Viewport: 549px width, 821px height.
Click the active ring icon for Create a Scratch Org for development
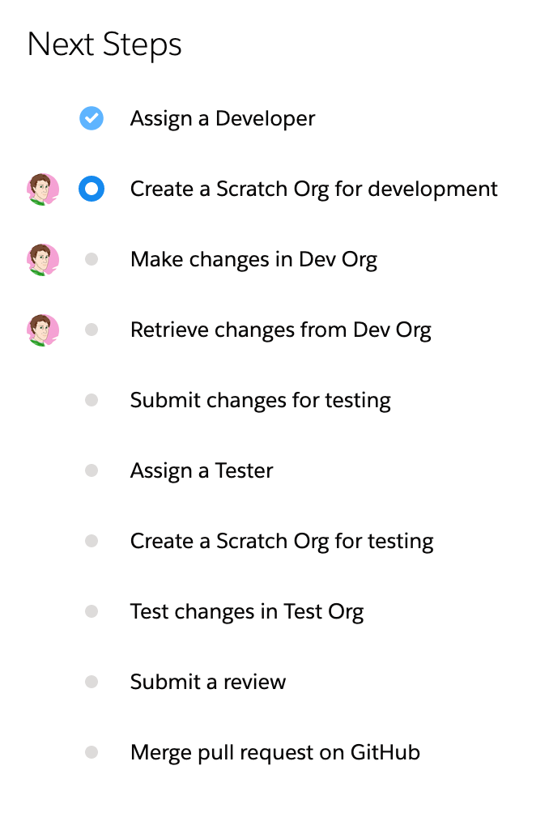pos(91,189)
